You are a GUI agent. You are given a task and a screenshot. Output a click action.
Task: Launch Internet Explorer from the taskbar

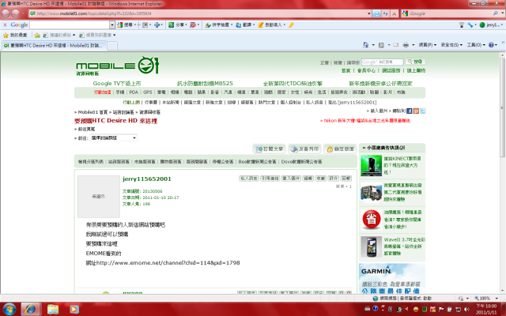30,309
